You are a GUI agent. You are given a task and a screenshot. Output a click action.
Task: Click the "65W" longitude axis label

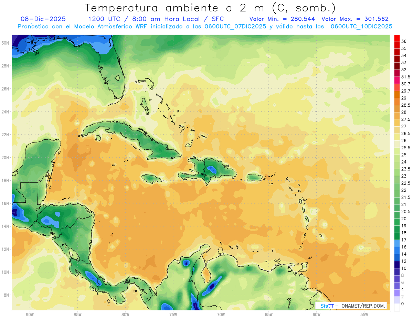[269, 315]
